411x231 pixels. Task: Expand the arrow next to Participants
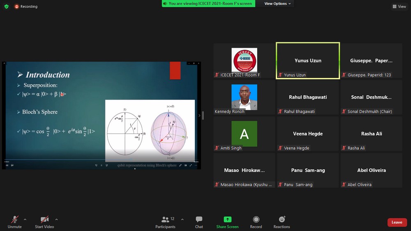pyautogui.click(x=182, y=219)
